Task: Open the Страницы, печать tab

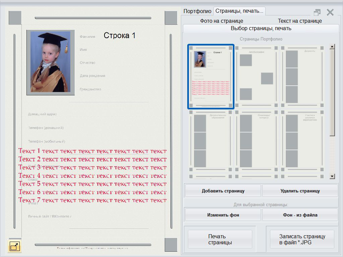Action: (239, 11)
